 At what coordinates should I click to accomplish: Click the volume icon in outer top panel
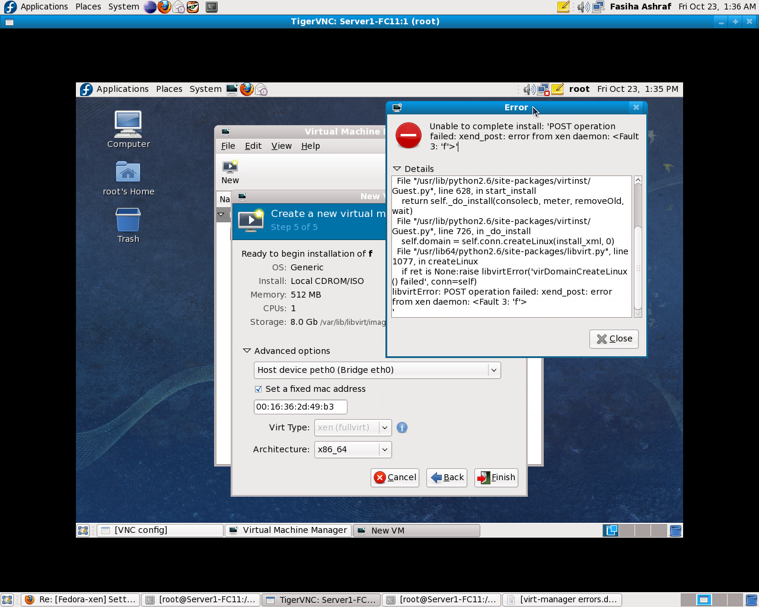583,7
